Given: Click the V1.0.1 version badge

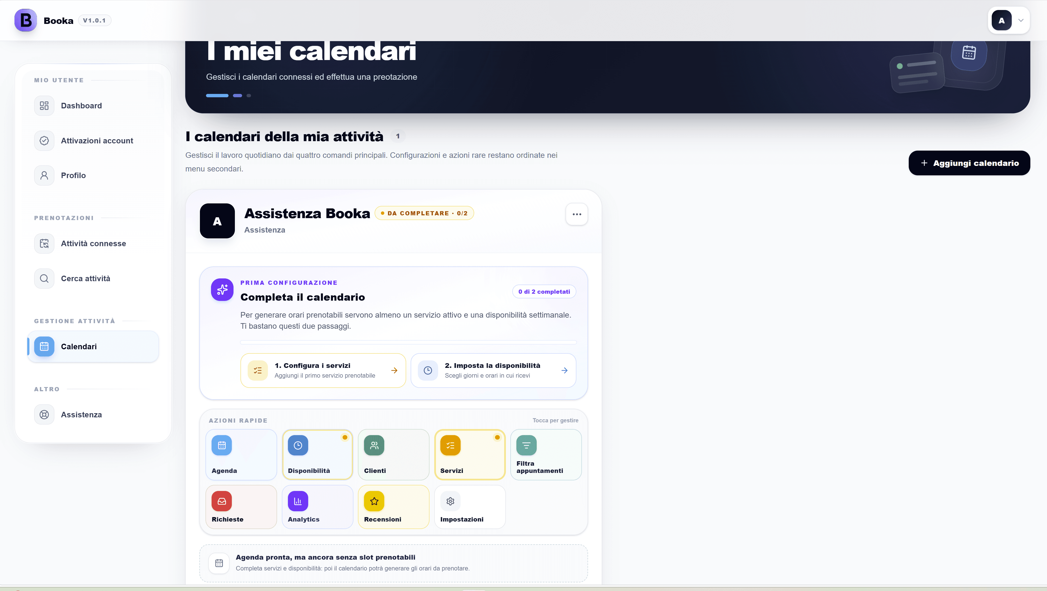Looking at the screenshot, I should coord(94,20).
